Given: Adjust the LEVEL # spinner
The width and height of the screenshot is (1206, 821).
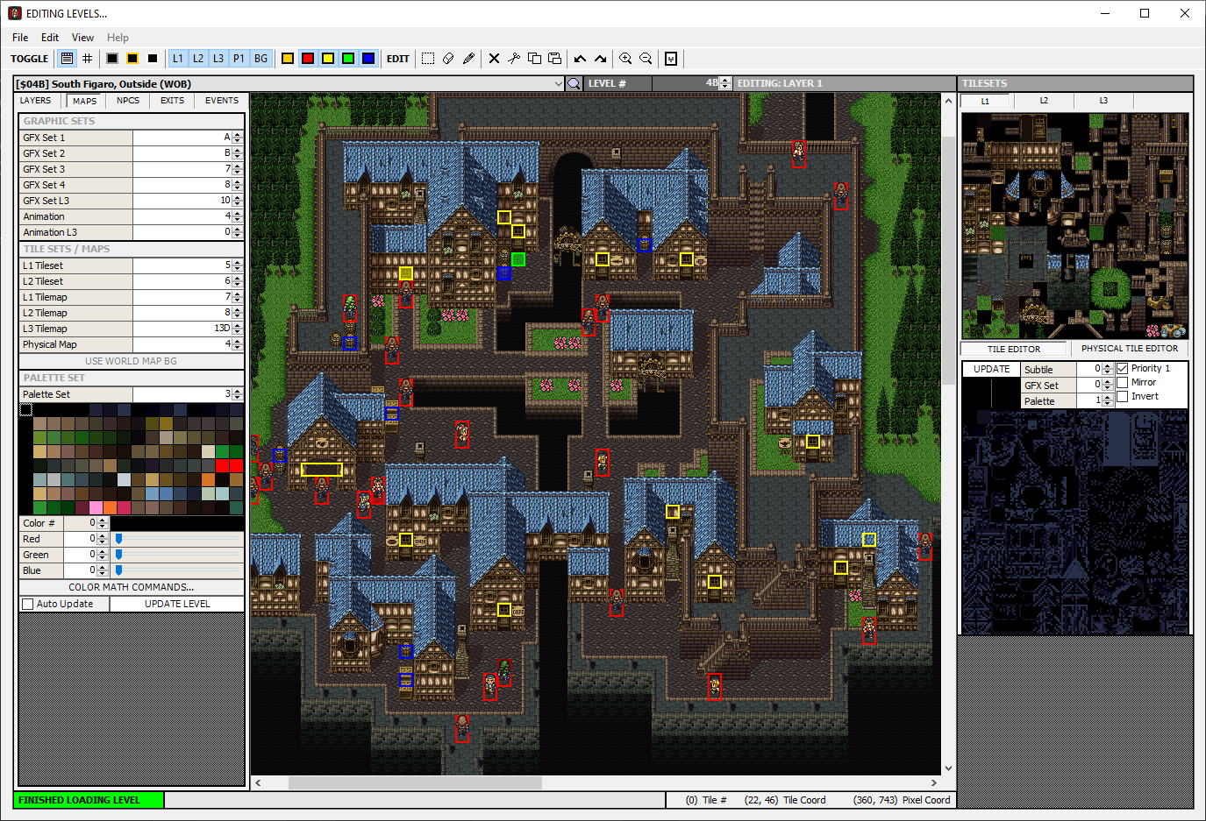Looking at the screenshot, I should 724,83.
